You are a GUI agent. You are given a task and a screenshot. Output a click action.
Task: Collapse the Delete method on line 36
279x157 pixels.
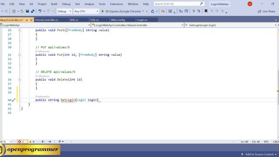pyautogui.click(x=20, y=79)
